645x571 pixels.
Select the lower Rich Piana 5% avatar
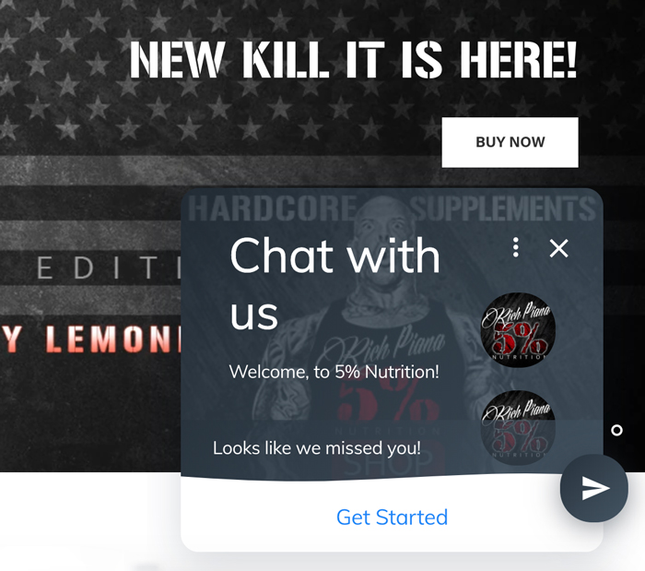pos(518,427)
